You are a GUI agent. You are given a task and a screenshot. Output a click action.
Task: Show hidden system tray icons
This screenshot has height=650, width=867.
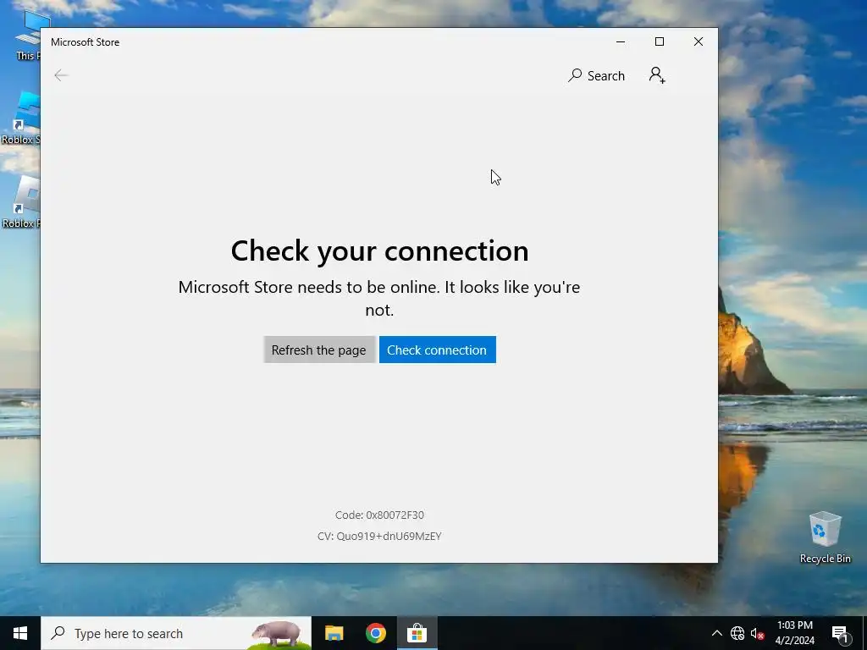coord(716,633)
